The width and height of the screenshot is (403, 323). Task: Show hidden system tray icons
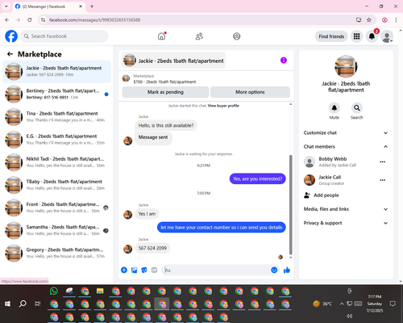pos(342,304)
